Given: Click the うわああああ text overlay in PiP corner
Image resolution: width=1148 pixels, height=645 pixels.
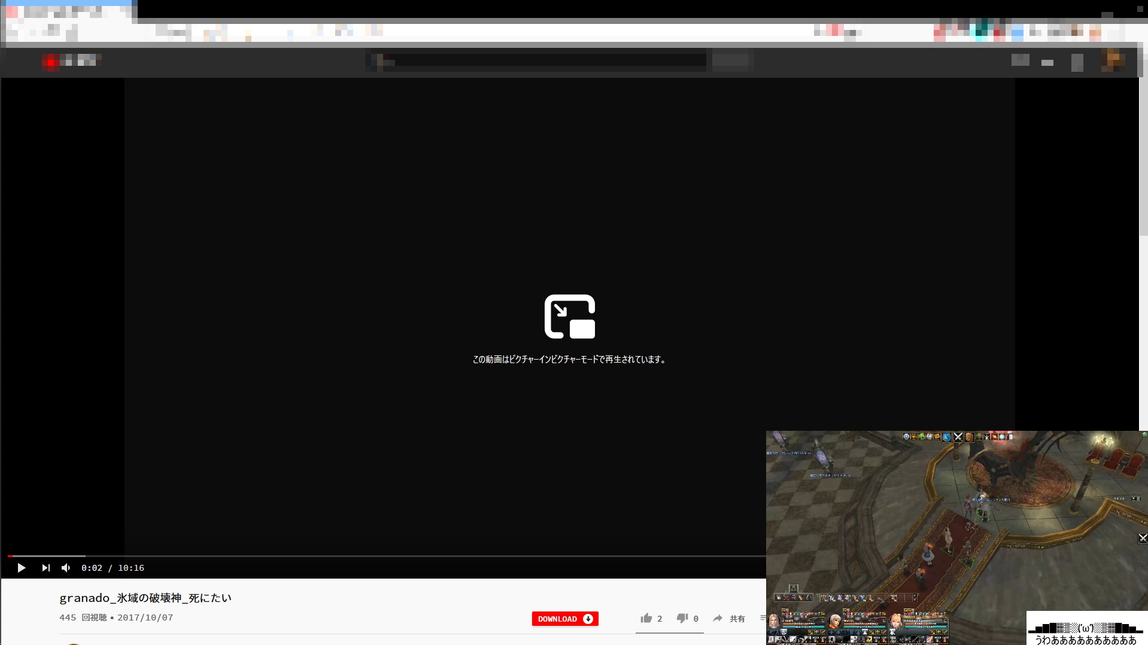Looking at the screenshot, I should (x=1086, y=640).
